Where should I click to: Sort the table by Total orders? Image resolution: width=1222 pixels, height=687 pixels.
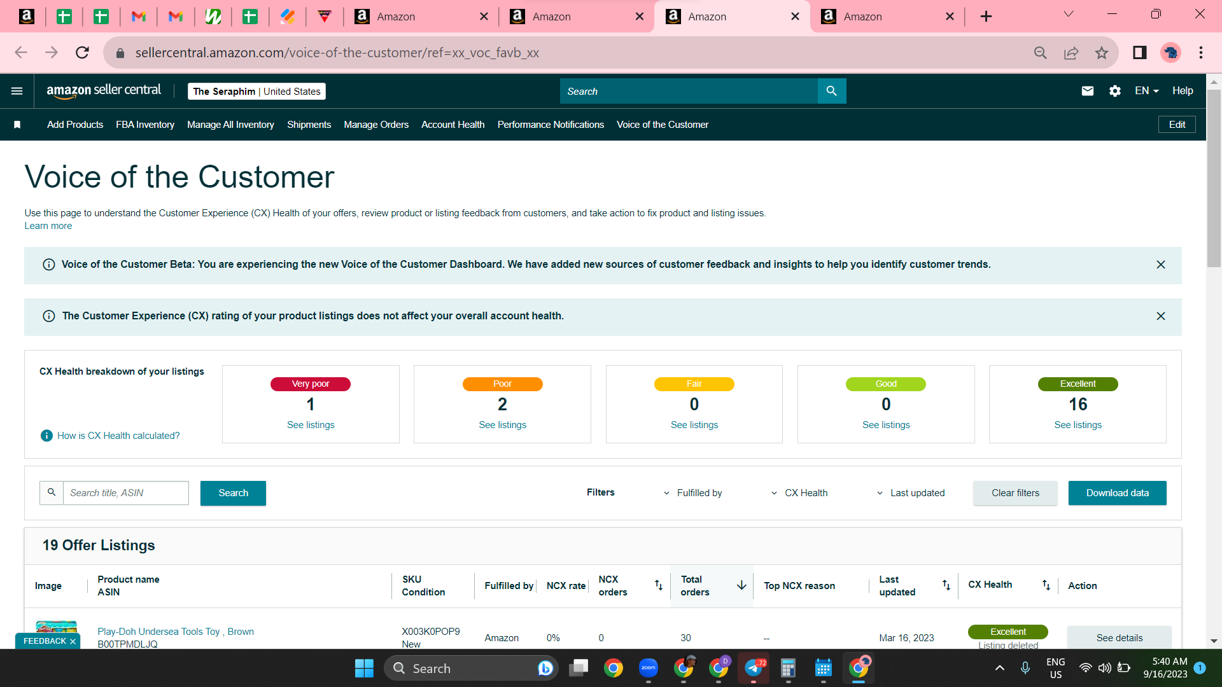click(741, 585)
